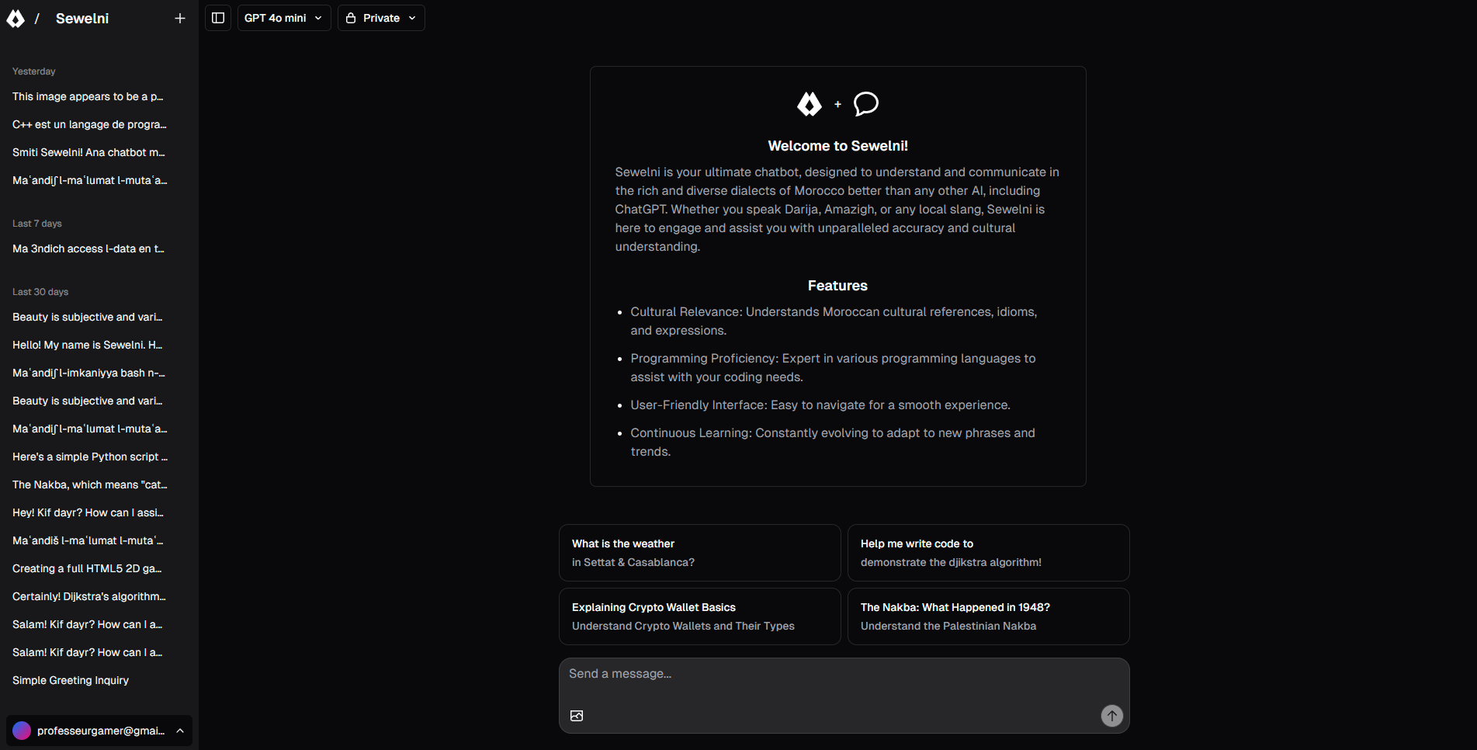Screen dimensions: 1477x750
Task: Click the Sewelni diamond logo in header
Action: (16, 19)
